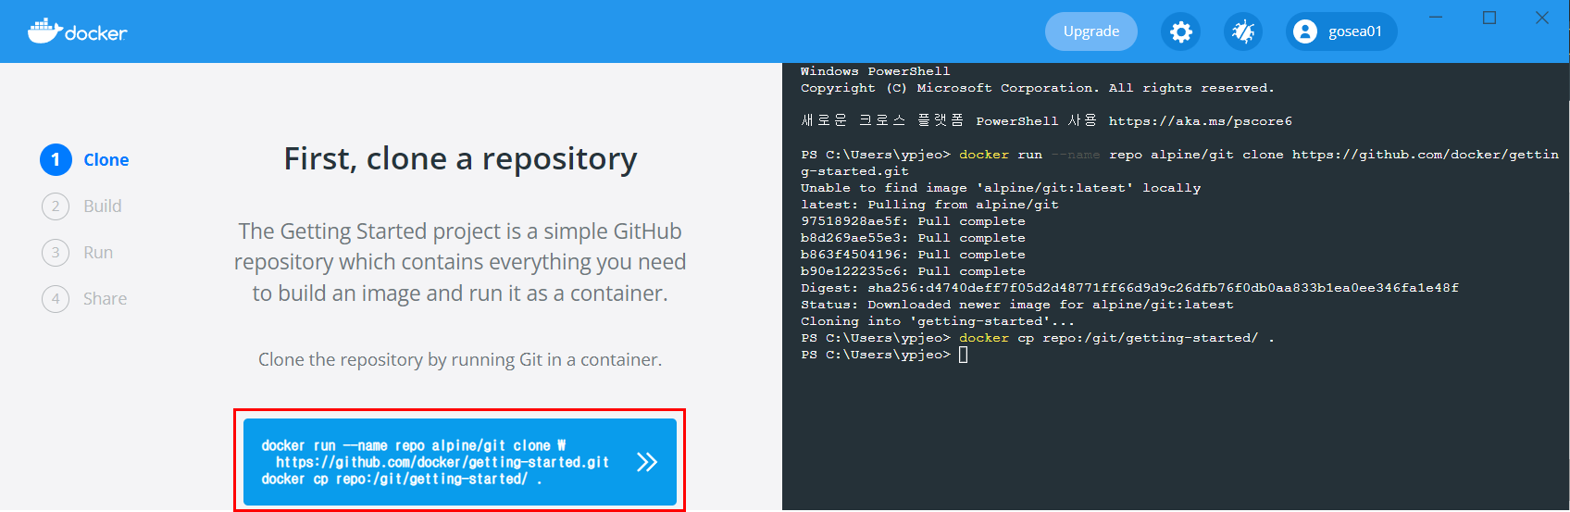Open troubleshoot via the bug icon
Viewport: 1570px width, 512px height.
click(1243, 31)
